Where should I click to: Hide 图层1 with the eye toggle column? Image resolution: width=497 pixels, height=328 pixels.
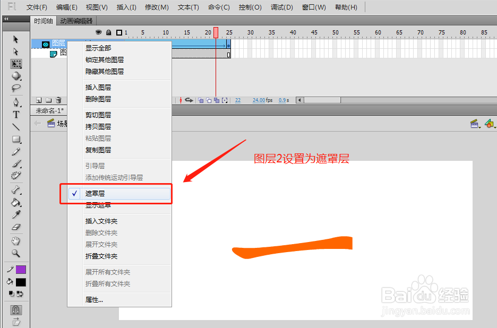pyautogui.click(x=99, y=52)
